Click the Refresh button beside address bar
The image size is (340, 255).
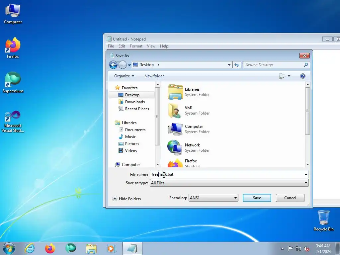[236, 65]
